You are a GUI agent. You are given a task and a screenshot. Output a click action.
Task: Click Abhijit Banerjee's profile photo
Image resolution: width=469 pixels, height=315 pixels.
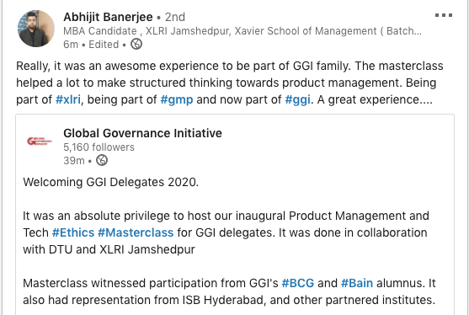(x=36, y=29)
